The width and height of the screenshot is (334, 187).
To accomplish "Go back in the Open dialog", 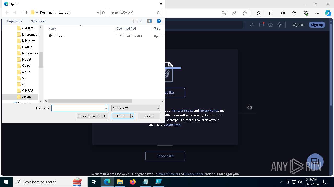I will pos(7,12).
